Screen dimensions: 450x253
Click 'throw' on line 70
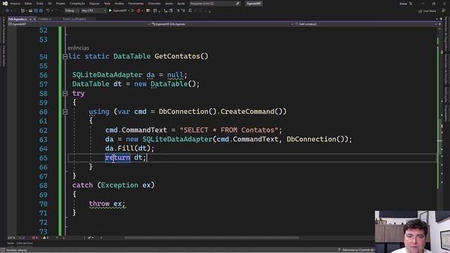(x=99, y=204)
